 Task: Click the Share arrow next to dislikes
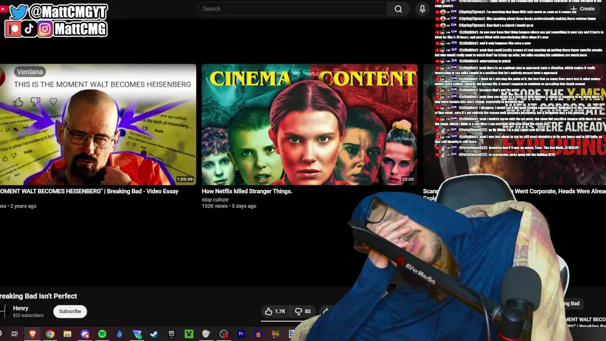(326, 311)
